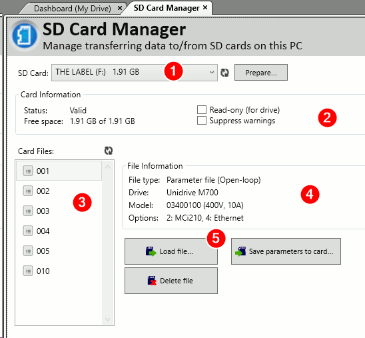Click the Card Files scroll up arrow

pos(107,167)
